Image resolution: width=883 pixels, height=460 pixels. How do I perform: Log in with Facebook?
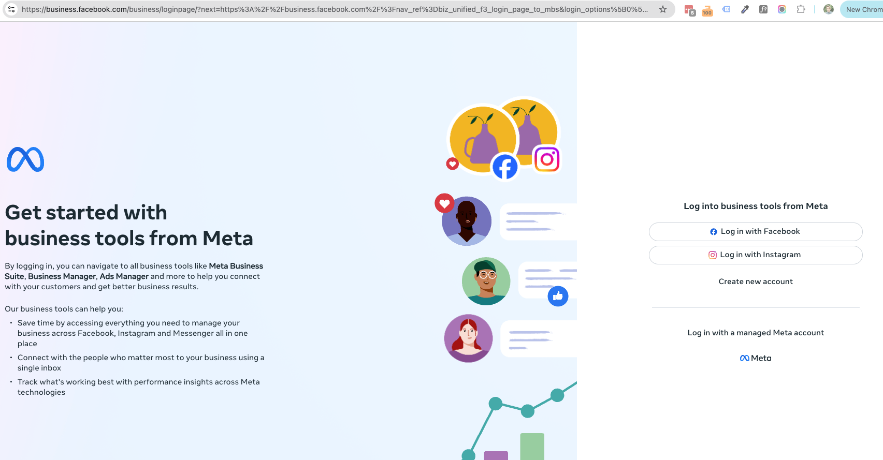pyautogui.click(x=756, y=232)
